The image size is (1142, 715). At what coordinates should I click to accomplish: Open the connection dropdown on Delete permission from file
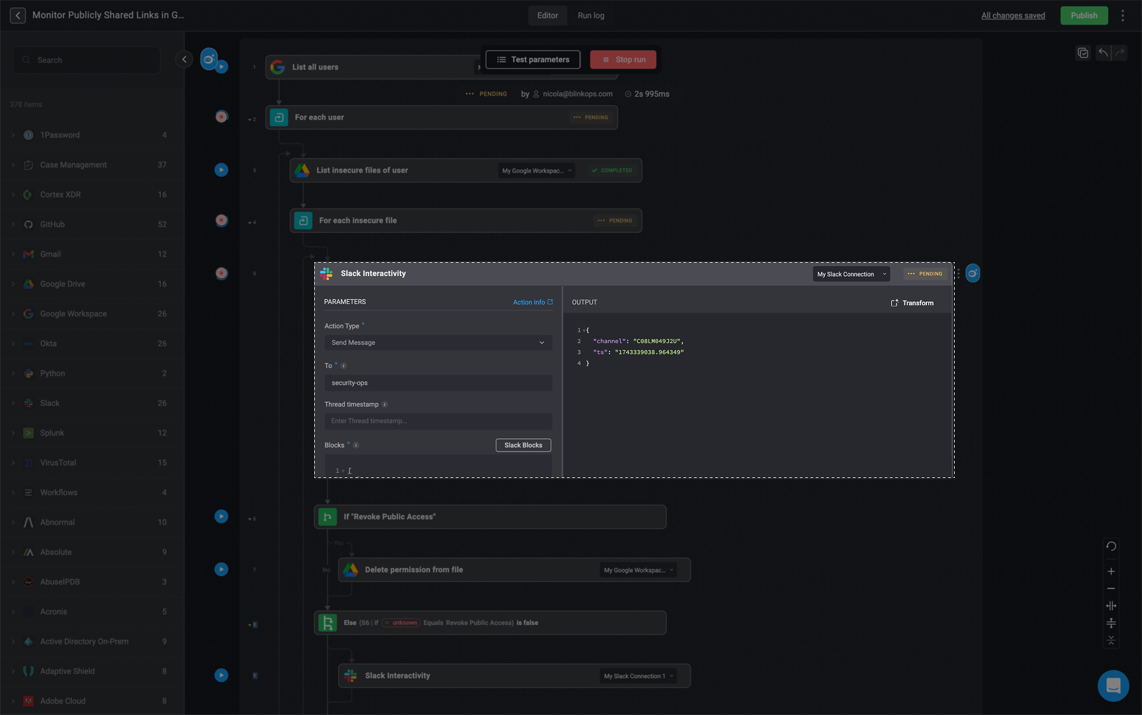(638, 570)
